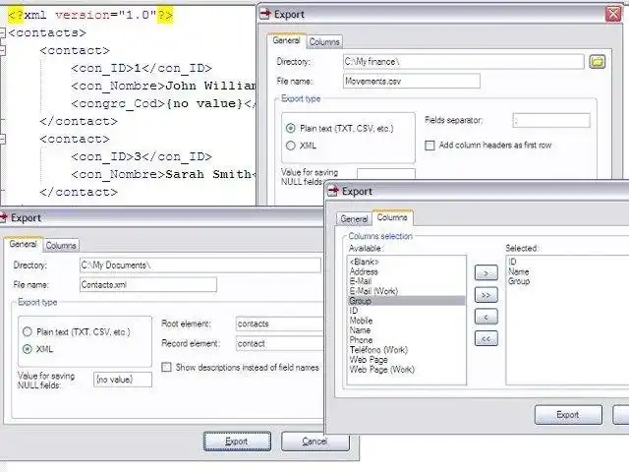Click Columns tab in Columns selection window

[392, 217]
